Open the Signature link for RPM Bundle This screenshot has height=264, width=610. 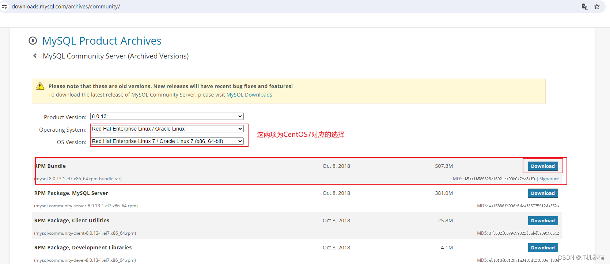tap(549, 179)
